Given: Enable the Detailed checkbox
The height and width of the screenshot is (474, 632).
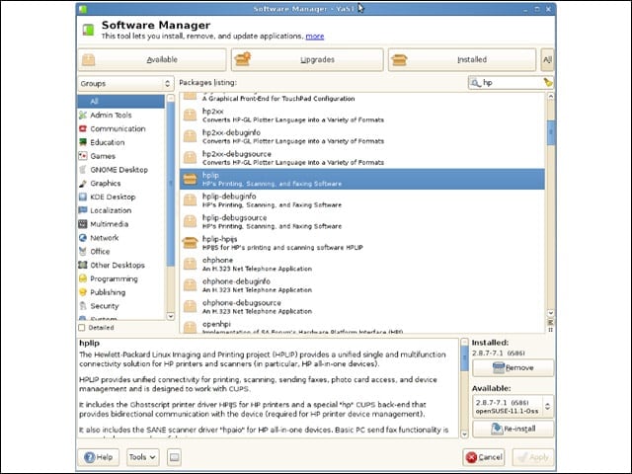Looking at the screenshot, I should pyautogui.click(x=82, y=328).
